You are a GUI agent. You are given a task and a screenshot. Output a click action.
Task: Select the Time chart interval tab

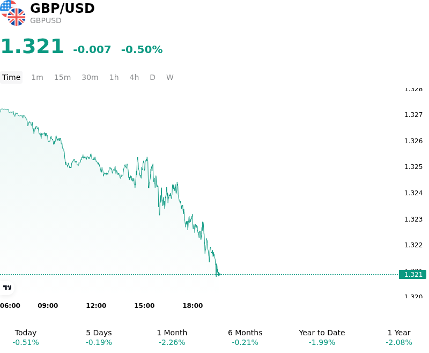coord(11,77)
